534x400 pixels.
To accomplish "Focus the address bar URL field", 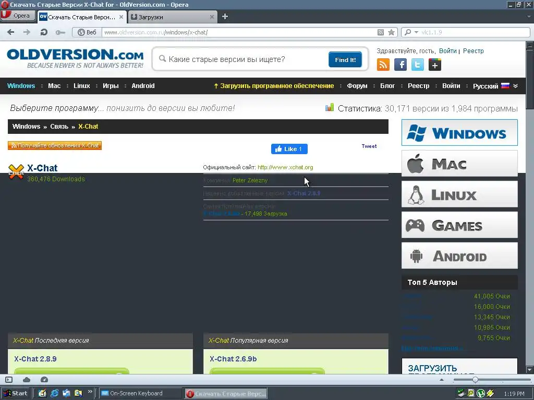I will pyautogui.click(x=238, y=32).
